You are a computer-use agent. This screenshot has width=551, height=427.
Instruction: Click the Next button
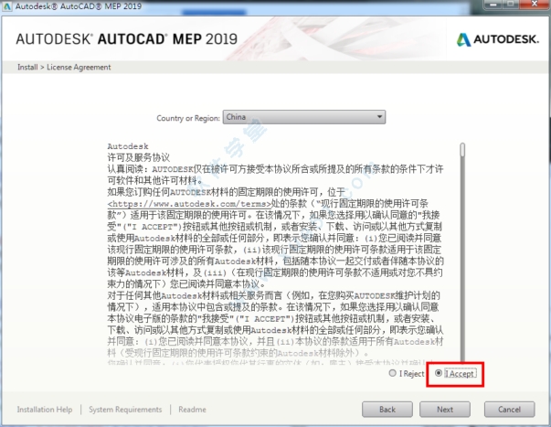pyautogui.click(x=445, y=410)
